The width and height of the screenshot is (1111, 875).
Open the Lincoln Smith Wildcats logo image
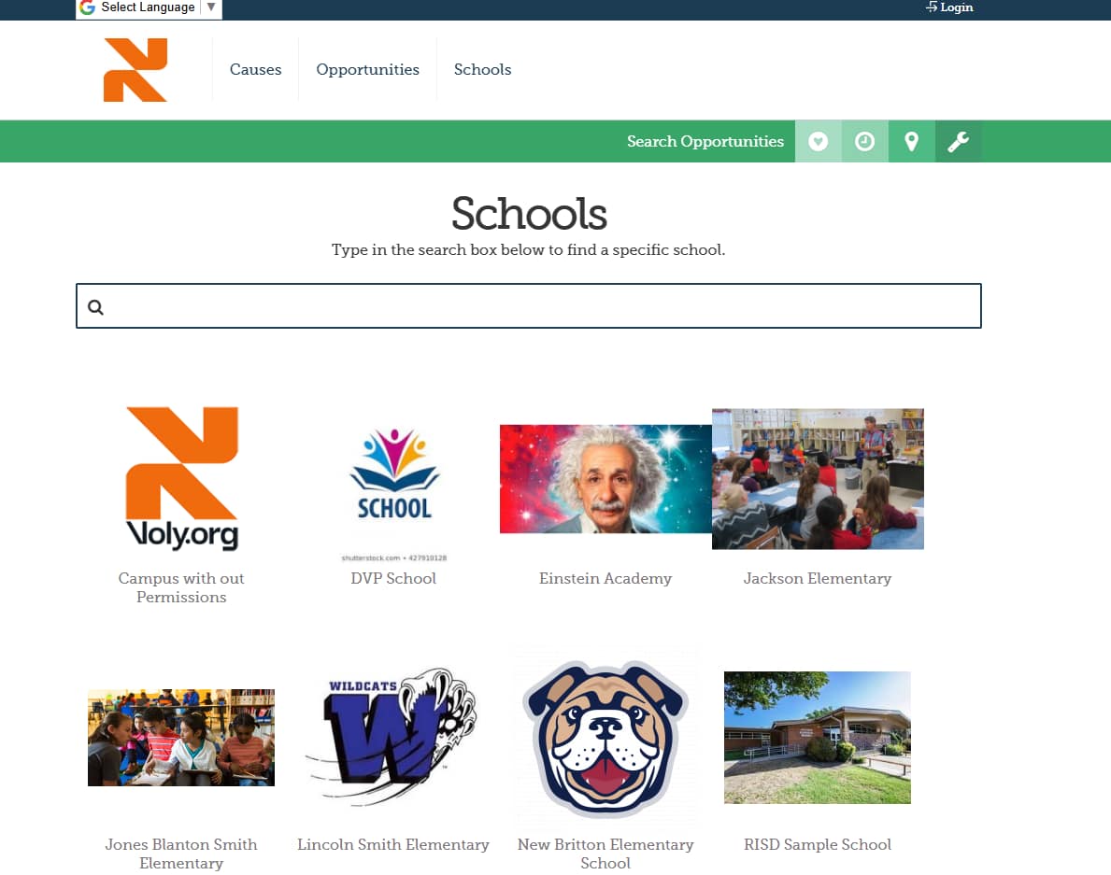392,737
